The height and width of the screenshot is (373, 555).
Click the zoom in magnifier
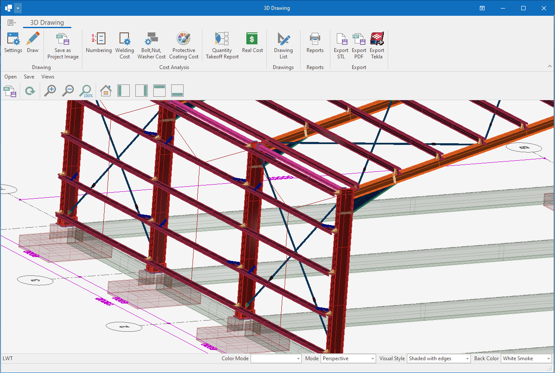(50, 90)
